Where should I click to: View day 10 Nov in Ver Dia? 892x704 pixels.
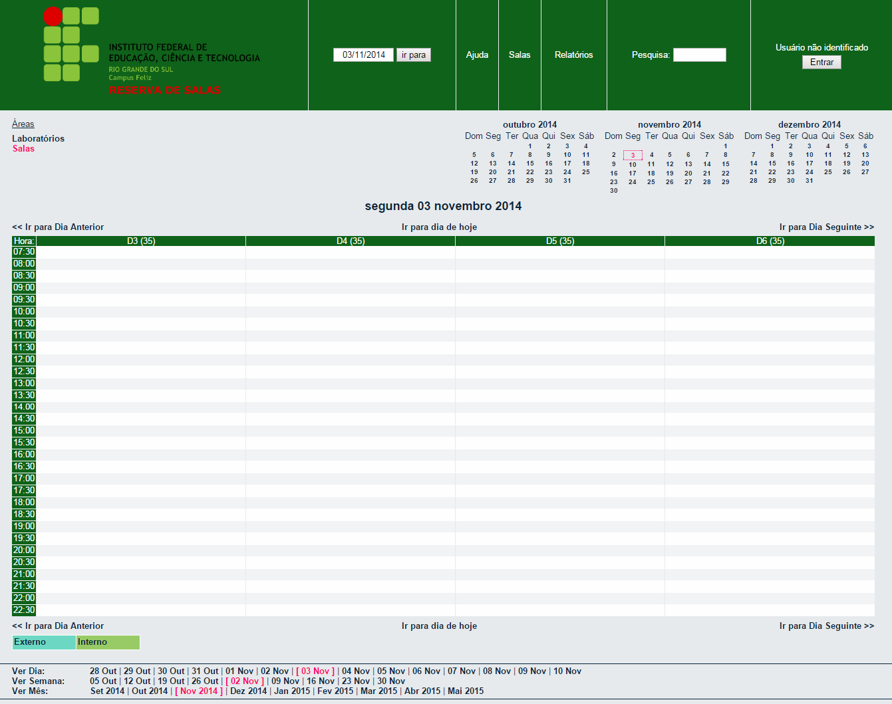567,671
